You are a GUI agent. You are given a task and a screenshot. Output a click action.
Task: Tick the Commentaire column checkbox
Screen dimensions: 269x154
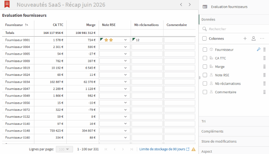(x=205, y=92)
